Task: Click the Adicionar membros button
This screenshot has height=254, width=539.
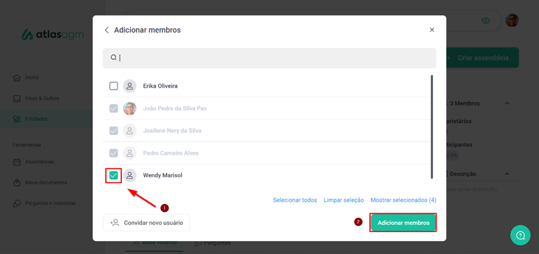Action: pyautogui.click(x=403, y=223)
